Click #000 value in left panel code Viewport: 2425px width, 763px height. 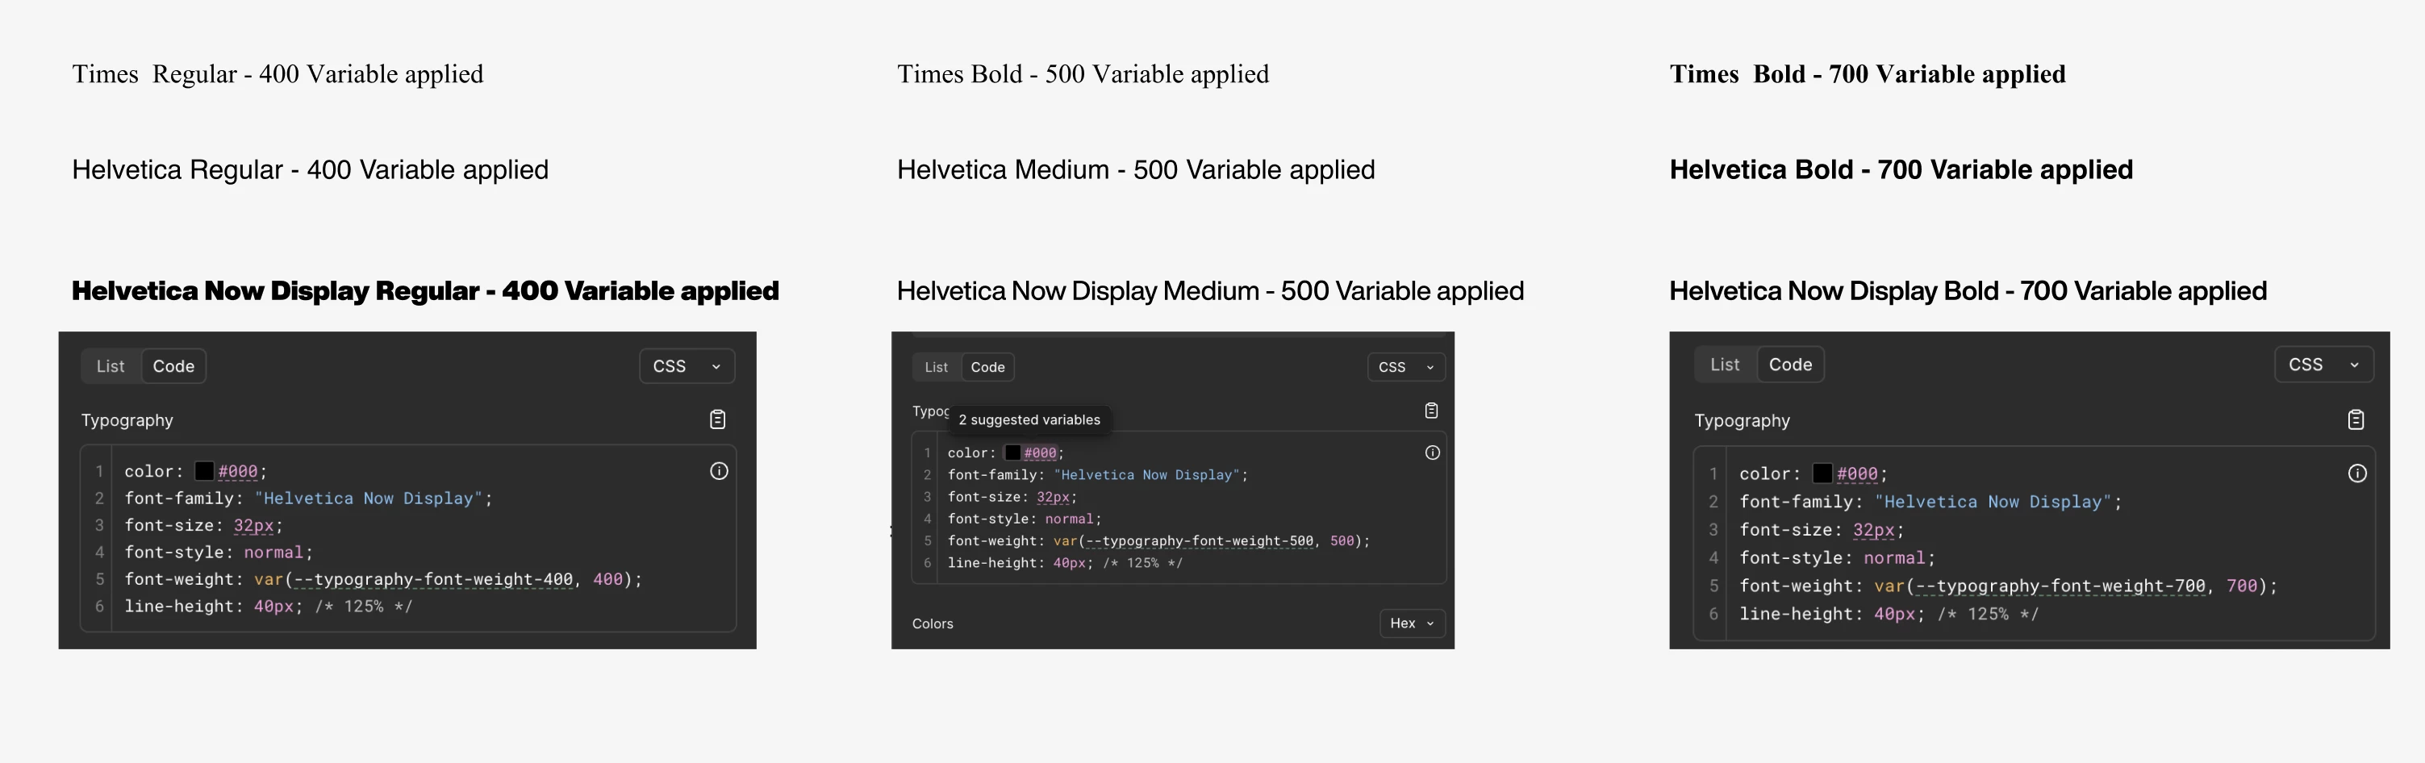[x=238, y=471]
